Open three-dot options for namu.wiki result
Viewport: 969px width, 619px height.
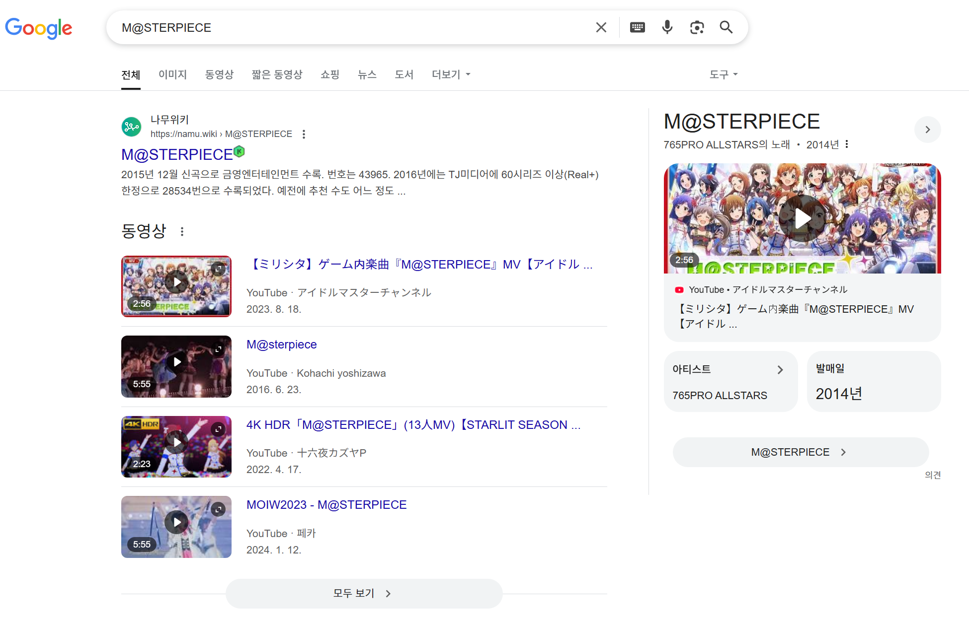[304, 134]
